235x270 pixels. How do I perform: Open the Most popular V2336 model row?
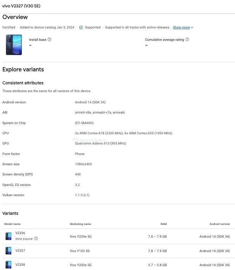(118, 236)
